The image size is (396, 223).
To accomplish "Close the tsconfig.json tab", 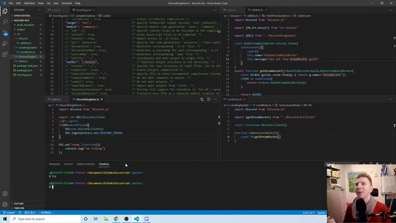I will 93,10.
